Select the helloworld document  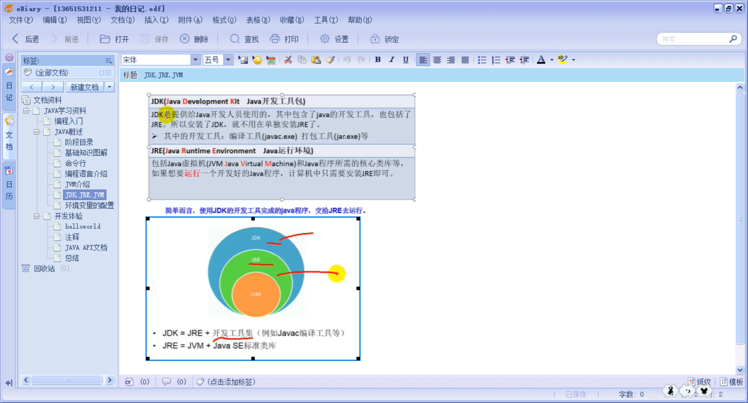coord(83,226)
